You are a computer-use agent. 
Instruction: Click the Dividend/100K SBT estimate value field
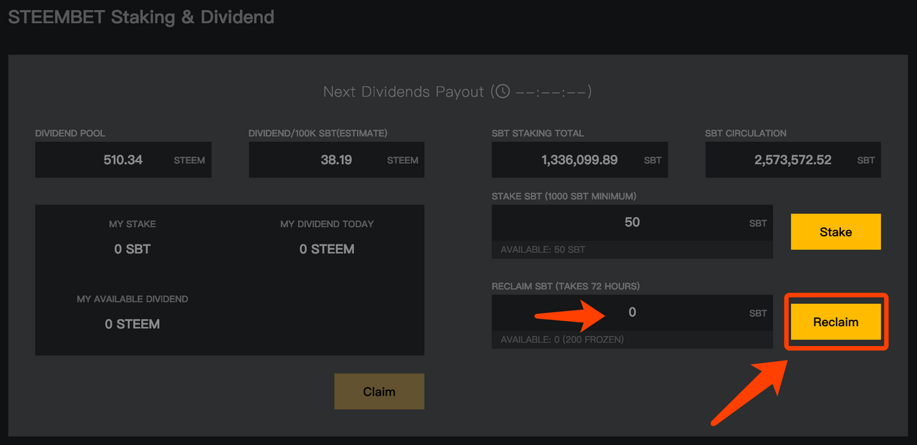[x=336, y=160]
